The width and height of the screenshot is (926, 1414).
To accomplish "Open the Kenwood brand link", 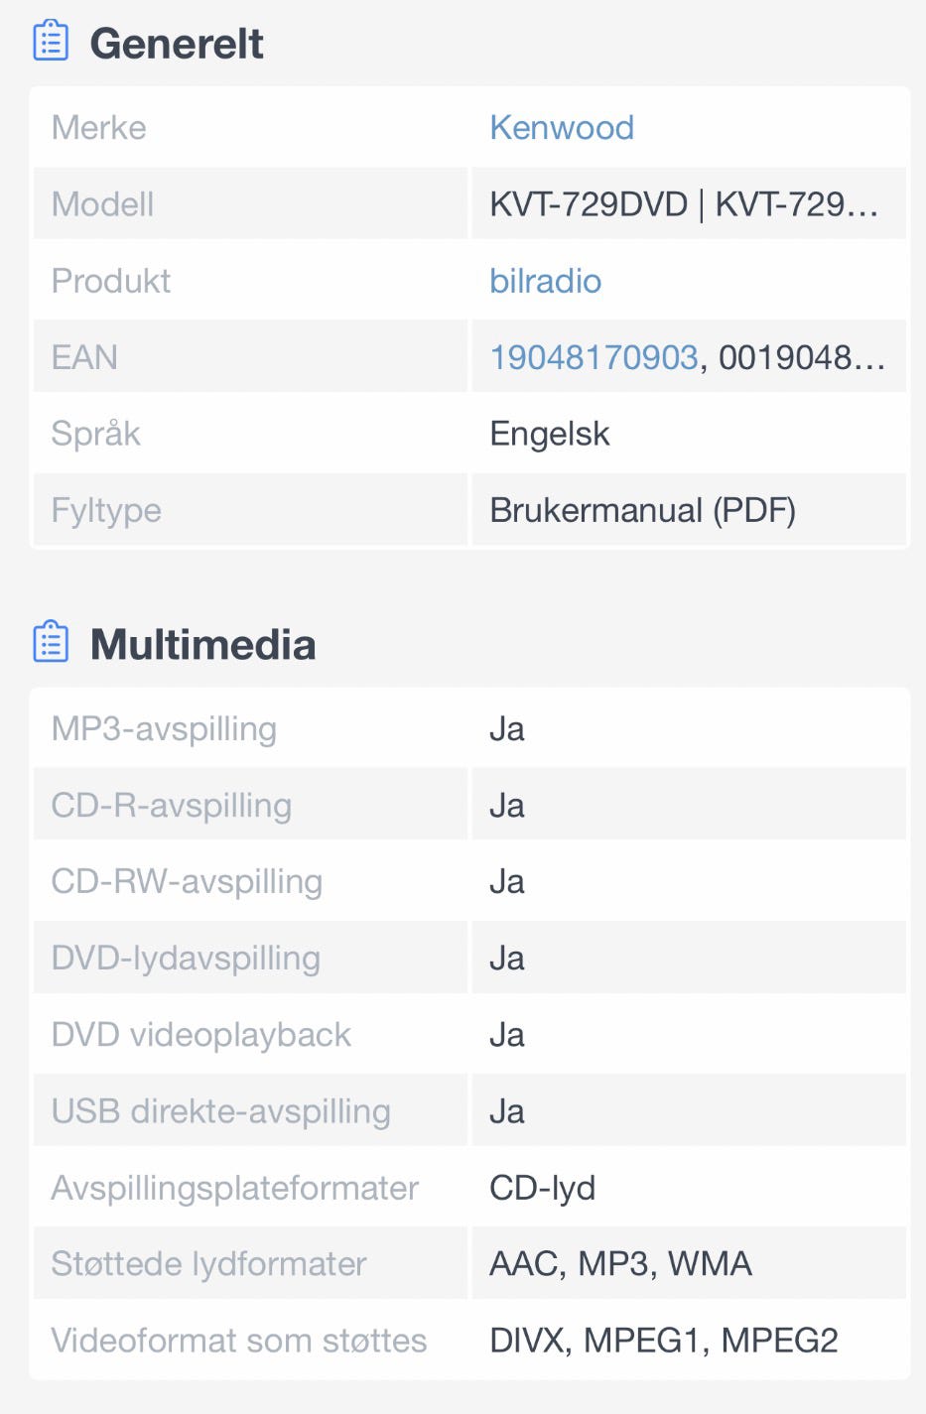I will [562, 128].
